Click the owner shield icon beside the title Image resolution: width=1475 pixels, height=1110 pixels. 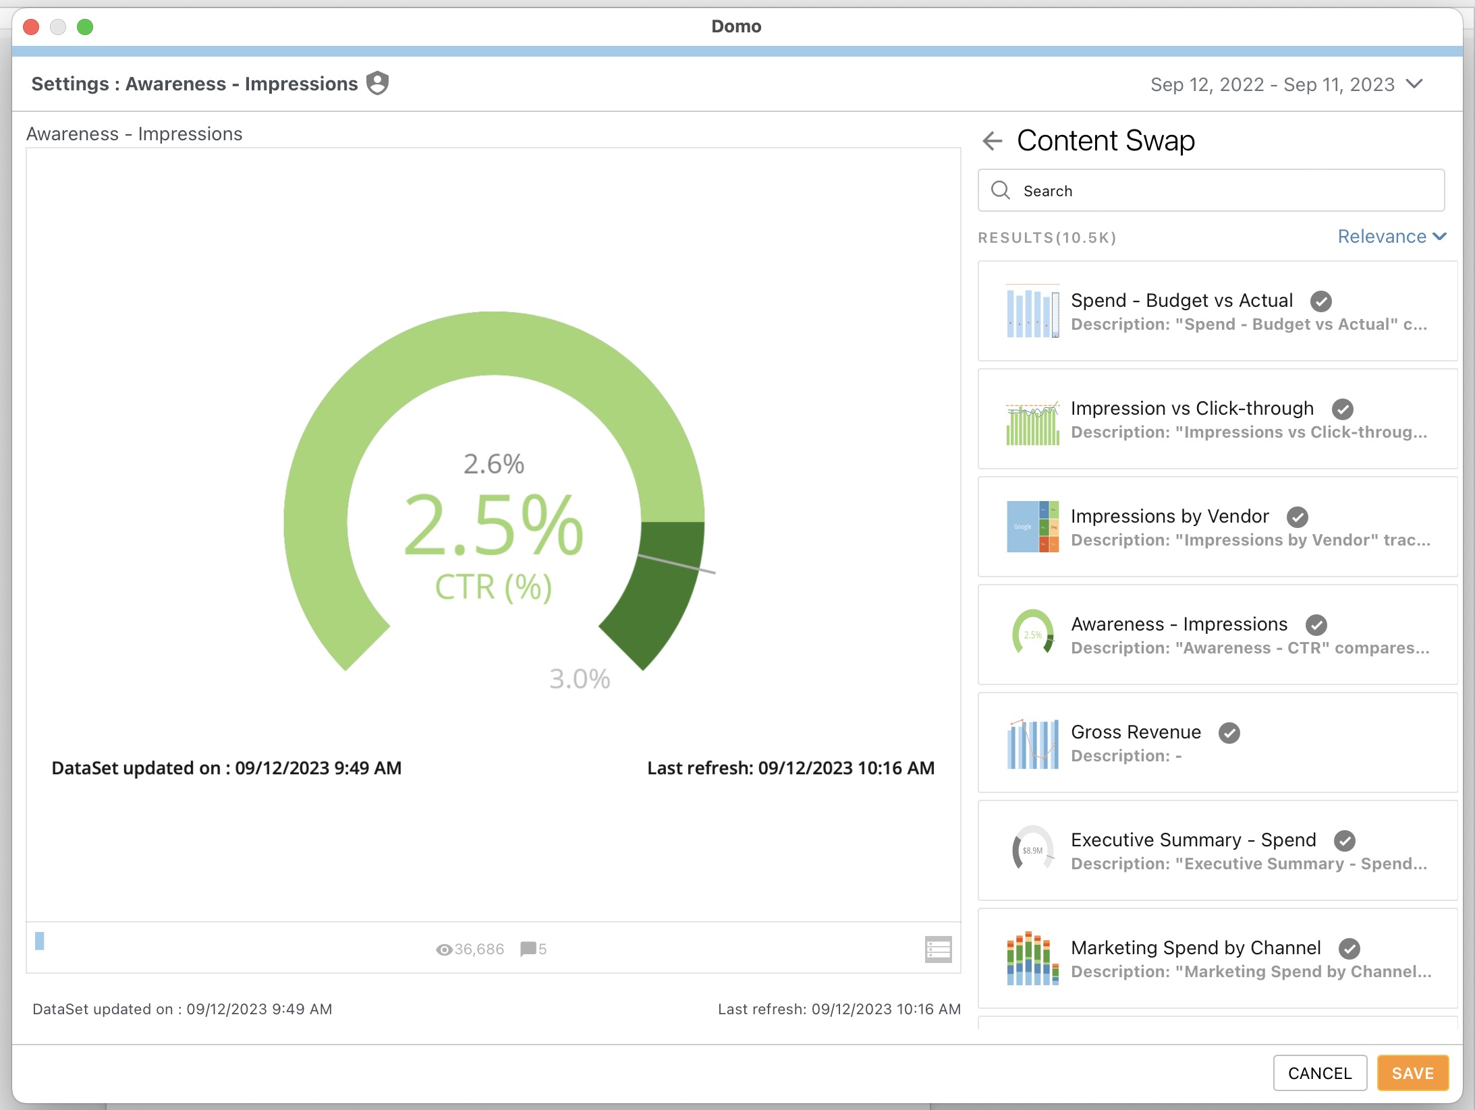point(377,83)
